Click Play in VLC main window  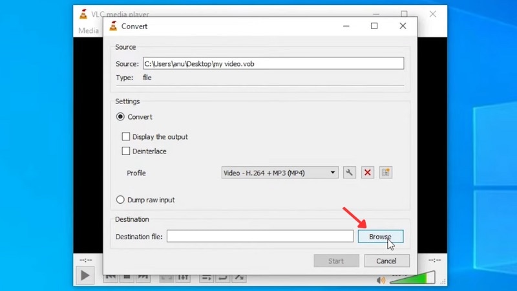tap(85, 275)
